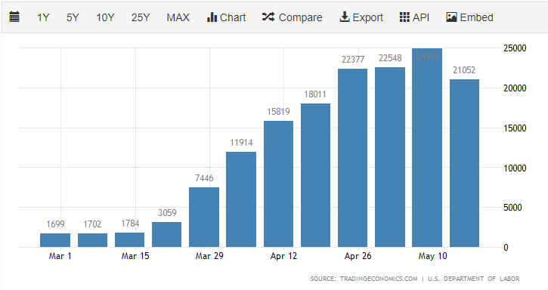Click the May 10 axis label

[432, 256]
